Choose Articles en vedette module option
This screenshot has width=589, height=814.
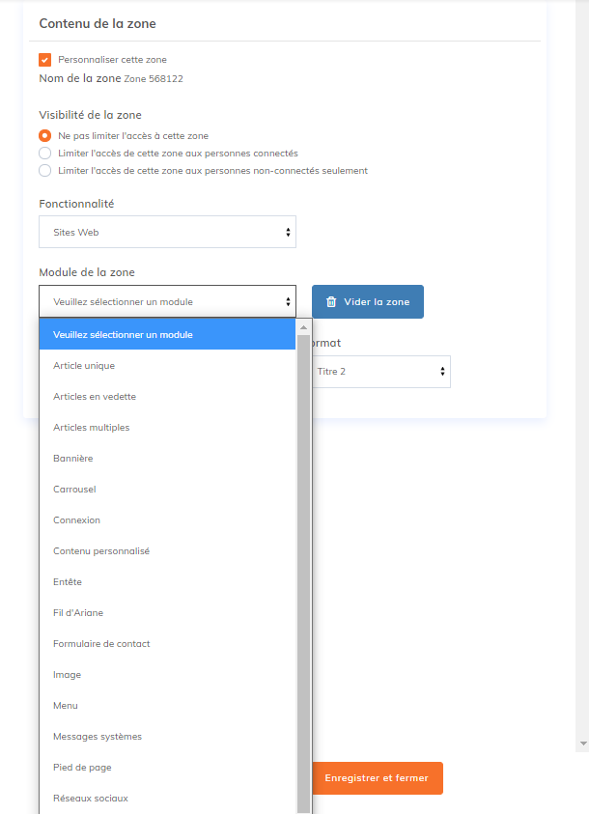tap(95, 397)
